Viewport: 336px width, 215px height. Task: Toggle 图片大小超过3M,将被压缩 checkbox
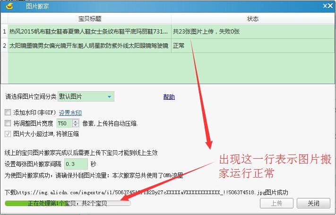tap(7, 134)
